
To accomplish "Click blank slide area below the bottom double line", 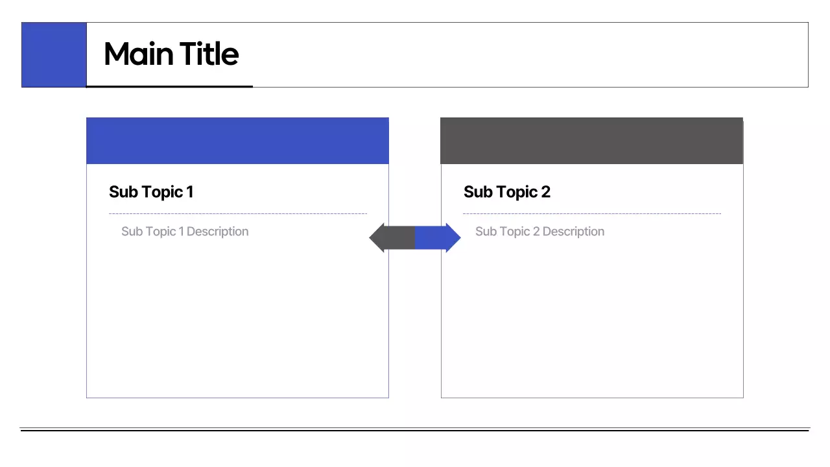I will pyautogui.click(x=415, y=449).
